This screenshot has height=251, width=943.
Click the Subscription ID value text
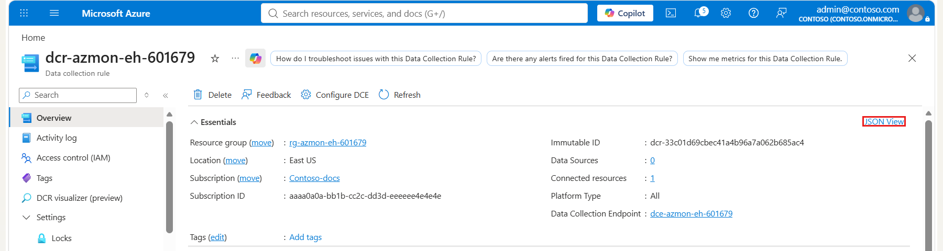(x=365, y=196)
